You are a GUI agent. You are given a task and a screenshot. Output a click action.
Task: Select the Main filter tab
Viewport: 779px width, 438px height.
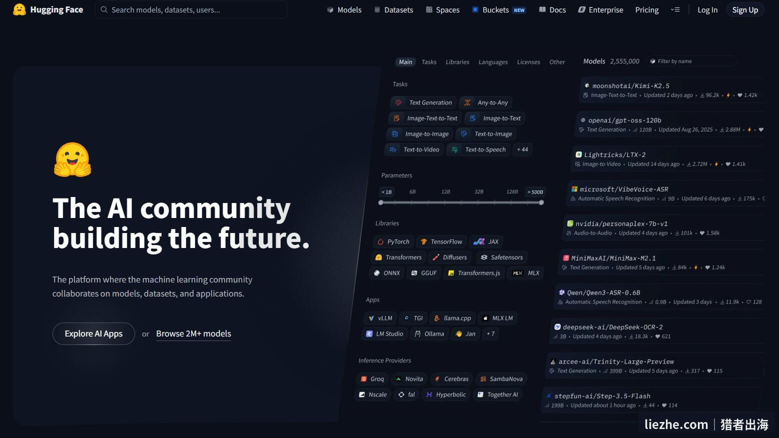[x=406, y=62]
